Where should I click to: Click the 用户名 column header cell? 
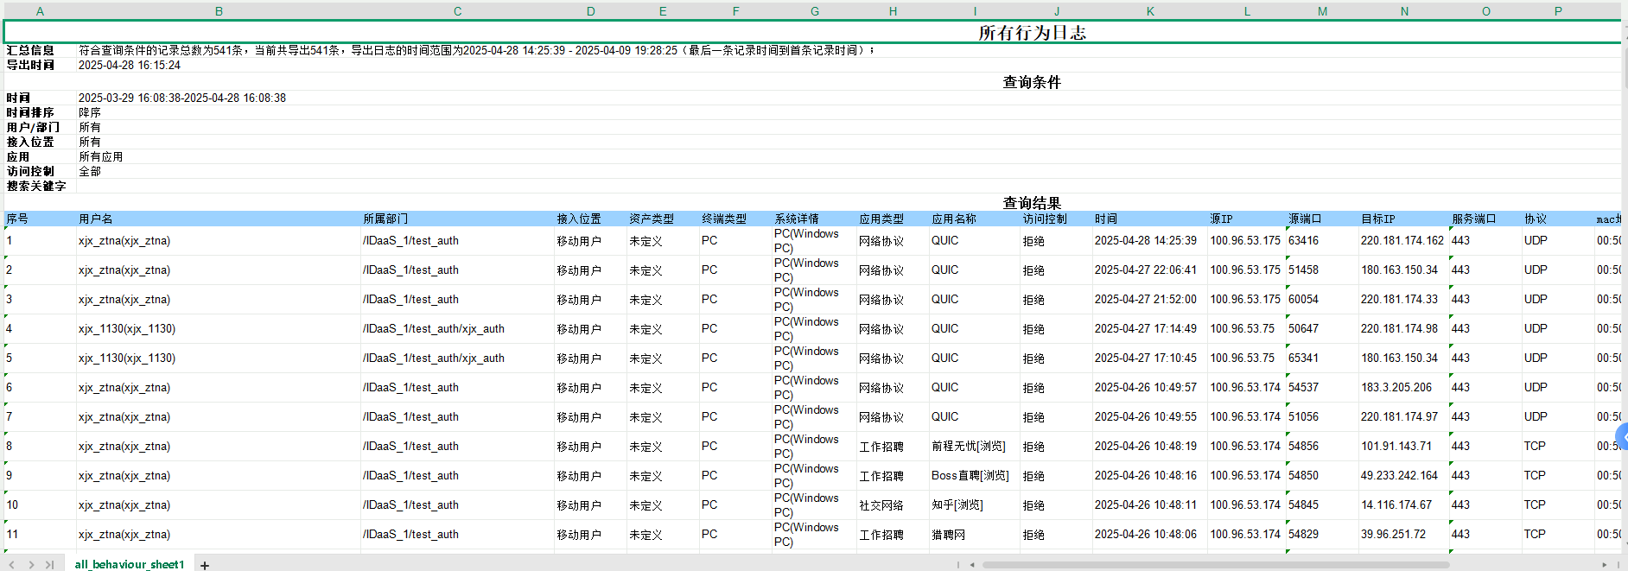96,219
